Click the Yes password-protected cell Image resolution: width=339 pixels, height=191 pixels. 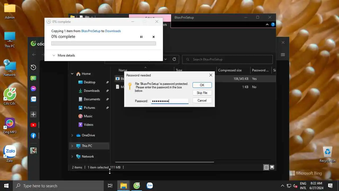point(254,79)
